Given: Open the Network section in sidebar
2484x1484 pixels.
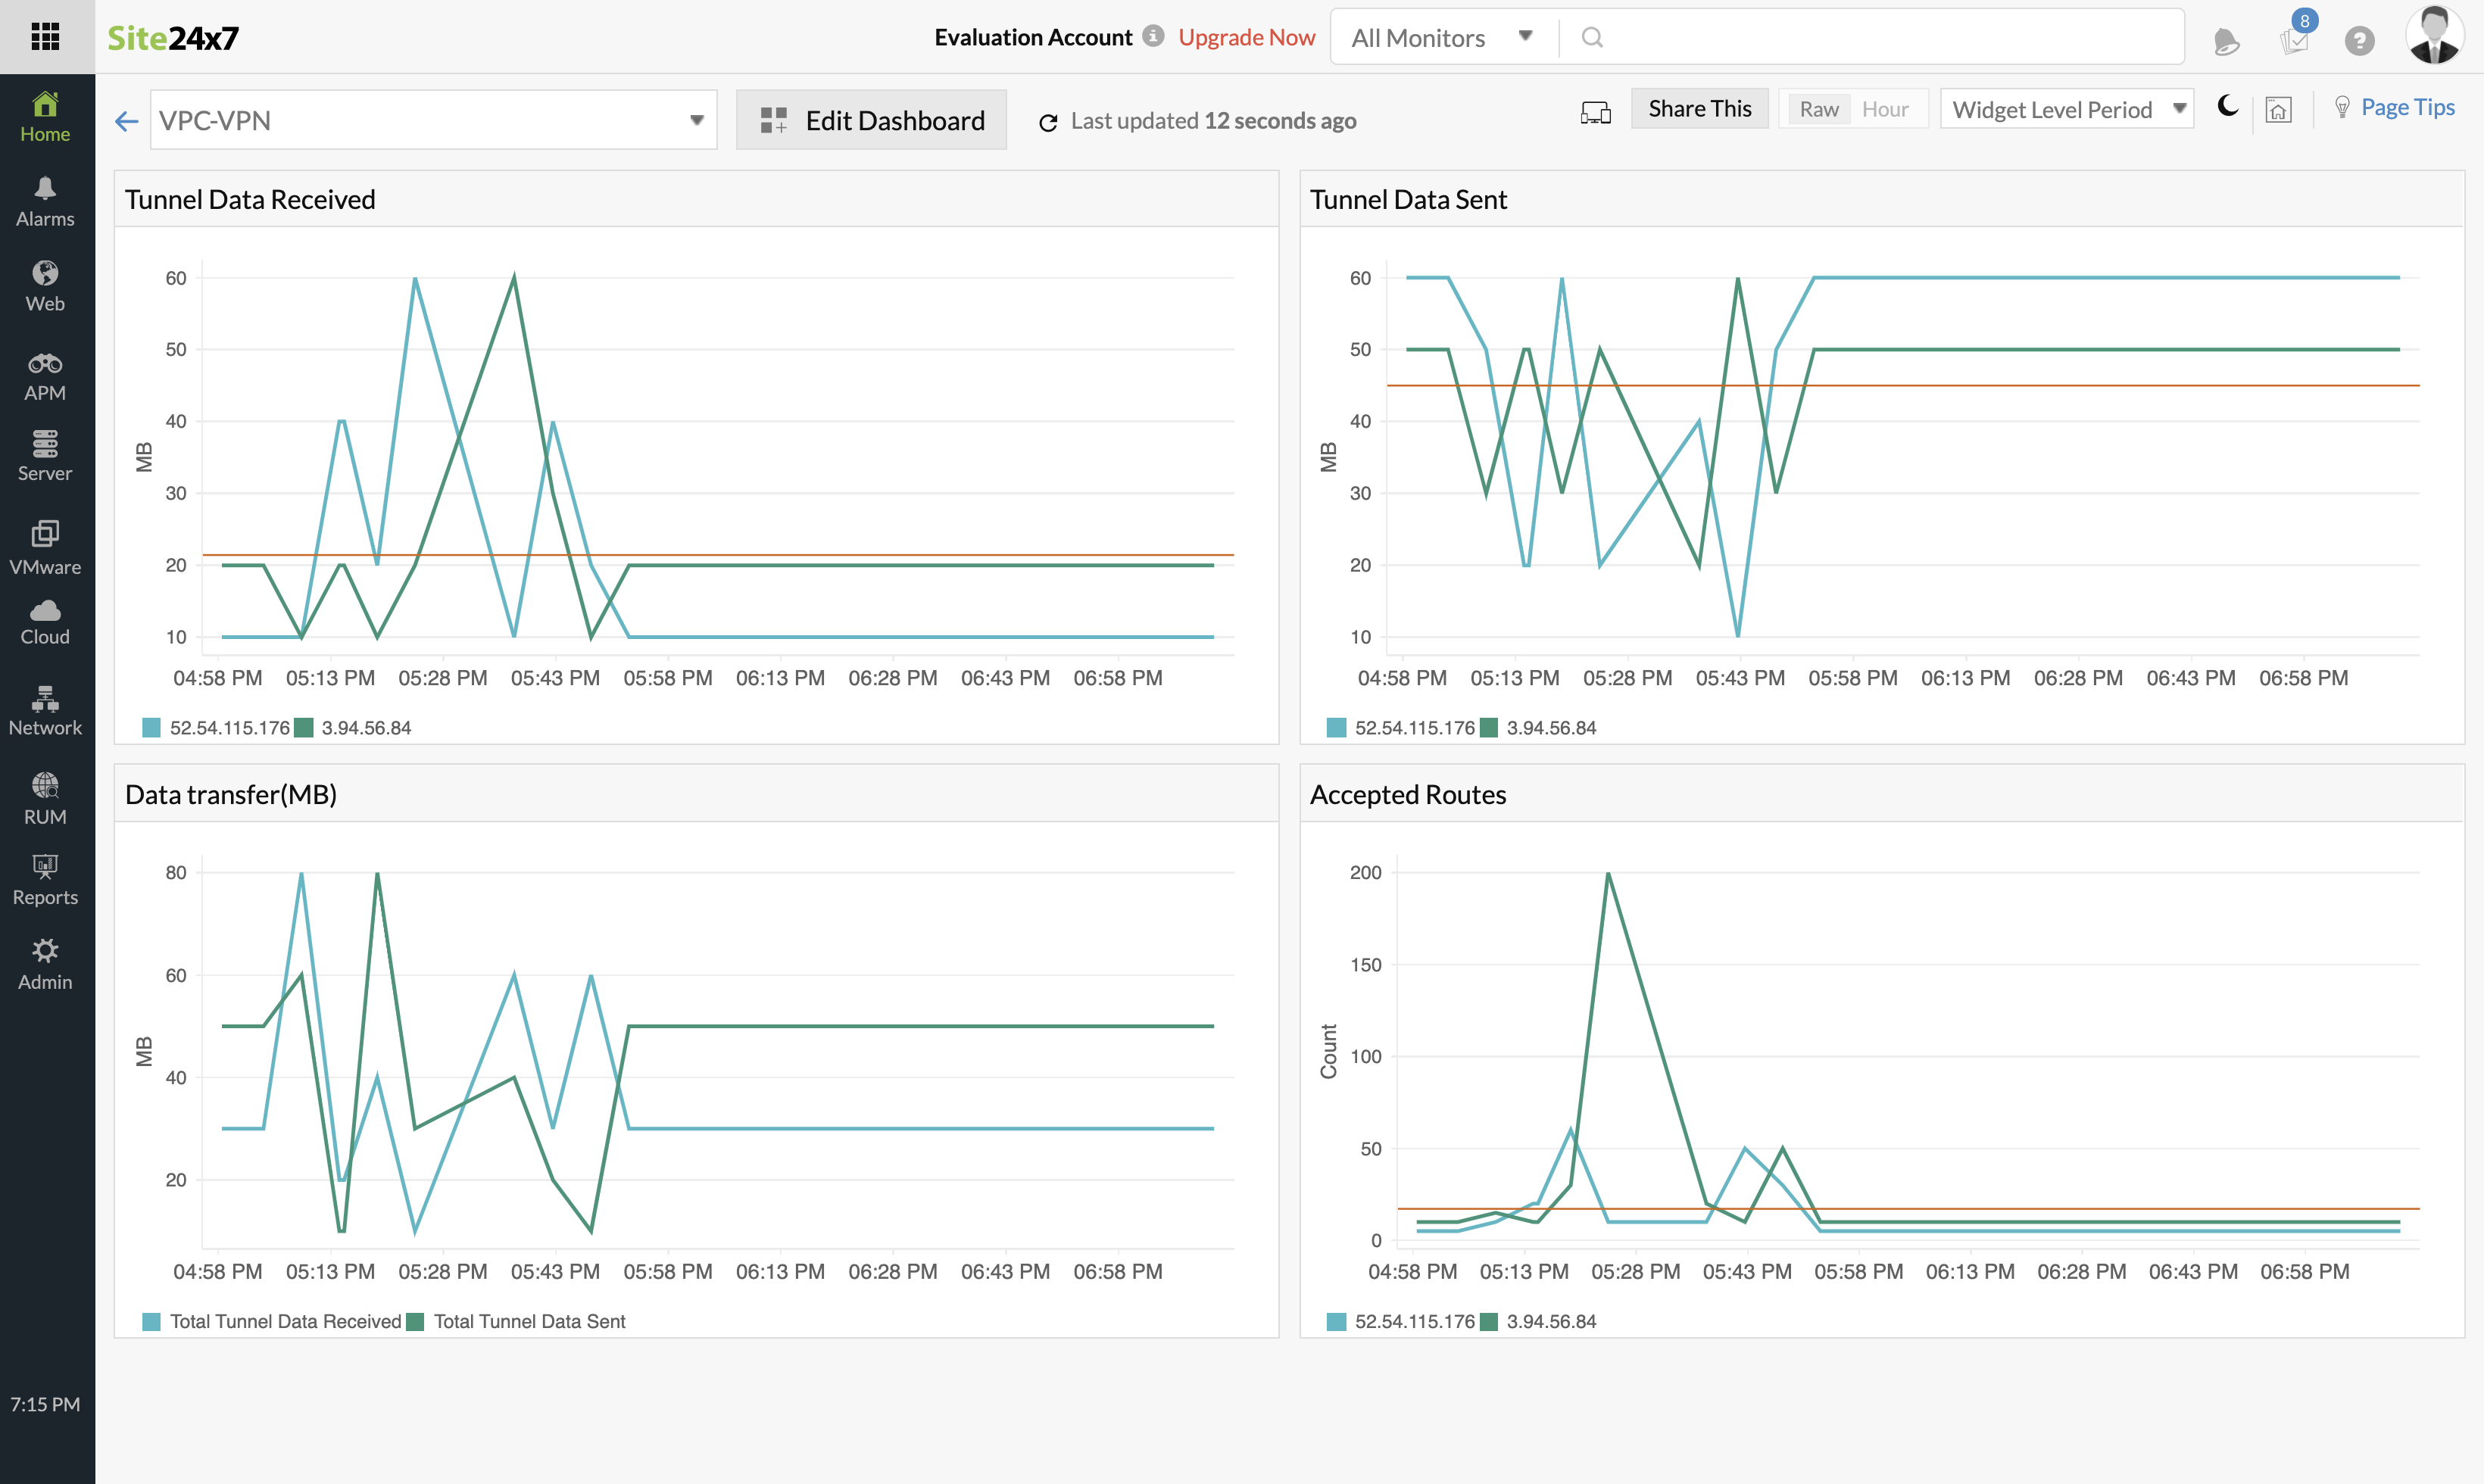Looking at the screenshot, I should tap(45, 710).
